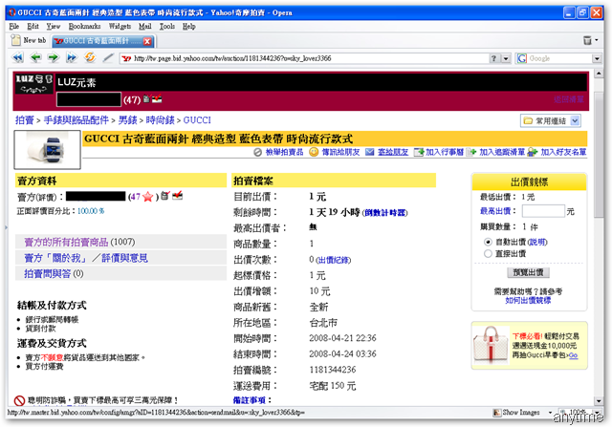Viewport: 612px width, 427px height.
Task: Click the smiley message-friend icon
Action: pyautogui.click(x=314, y=152)
